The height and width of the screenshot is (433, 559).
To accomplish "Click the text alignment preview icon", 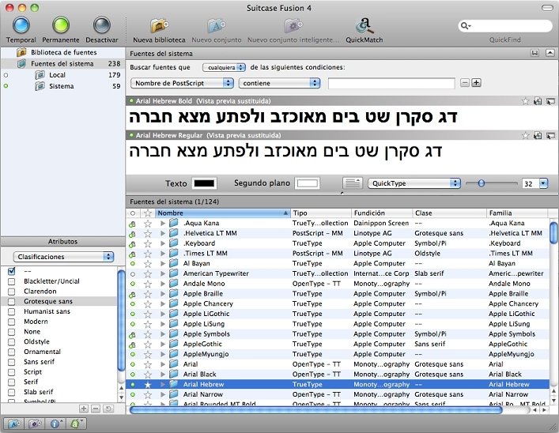I will tap(353, 183).
